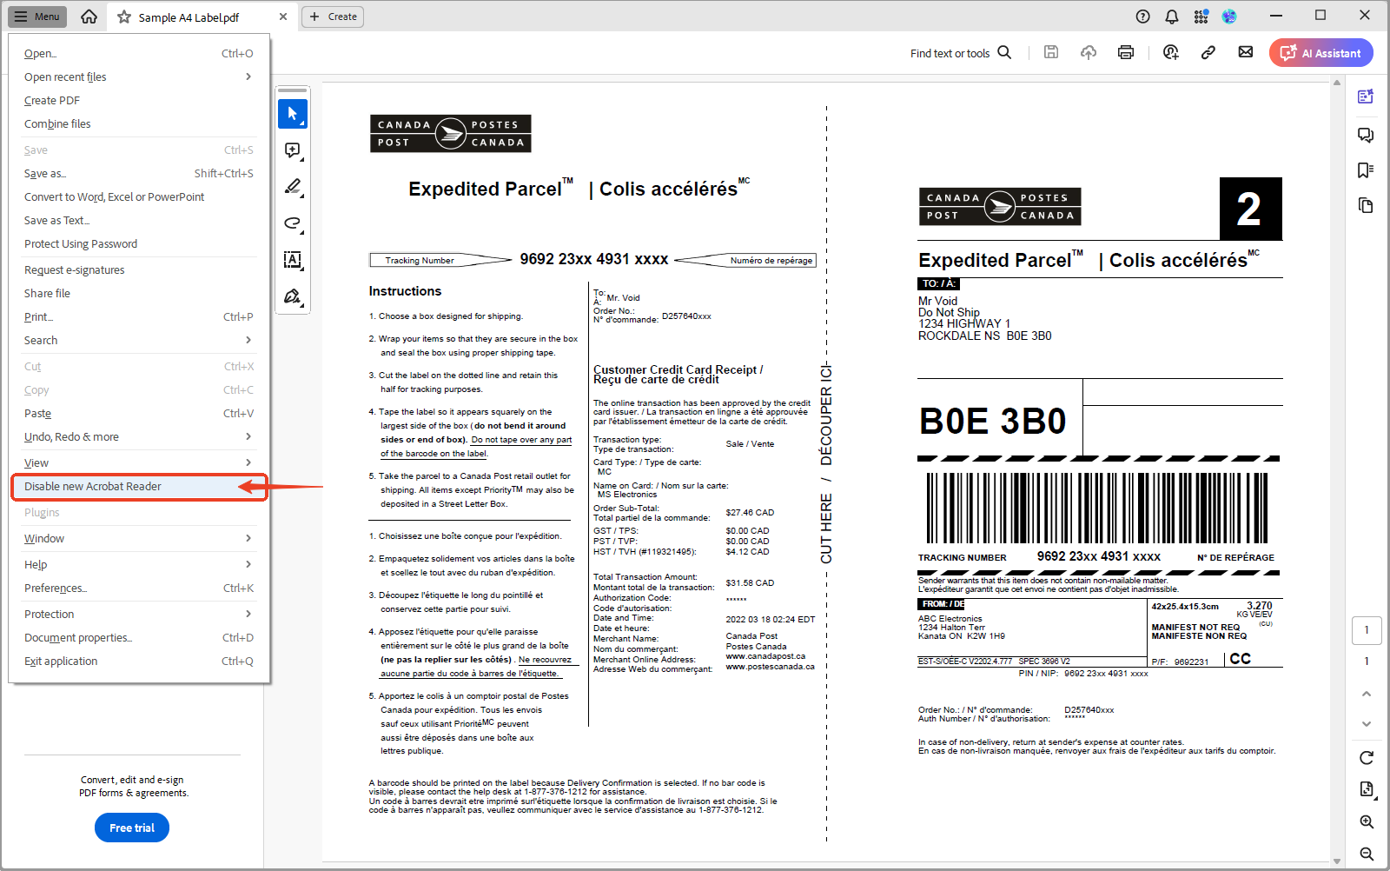
Task: Click the Print printer icon
Action: pos(1126,52)
